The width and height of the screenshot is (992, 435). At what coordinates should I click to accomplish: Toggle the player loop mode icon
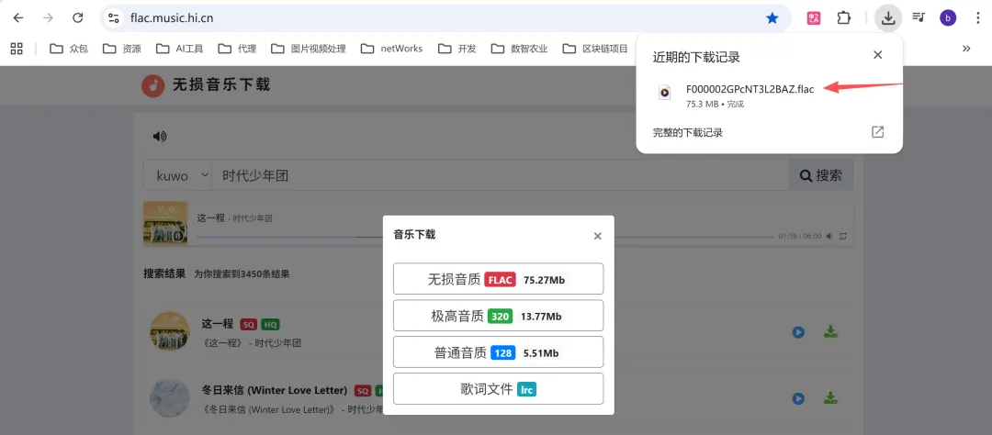click(x=843, y=236)
